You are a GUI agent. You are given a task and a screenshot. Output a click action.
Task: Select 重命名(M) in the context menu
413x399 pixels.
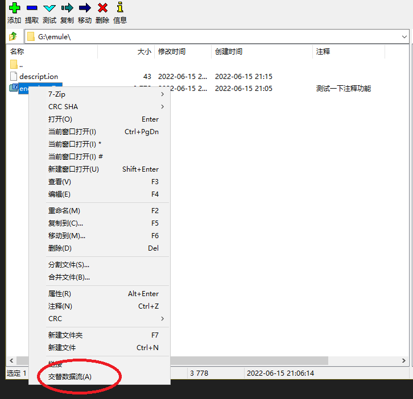(x=100, y=211)
